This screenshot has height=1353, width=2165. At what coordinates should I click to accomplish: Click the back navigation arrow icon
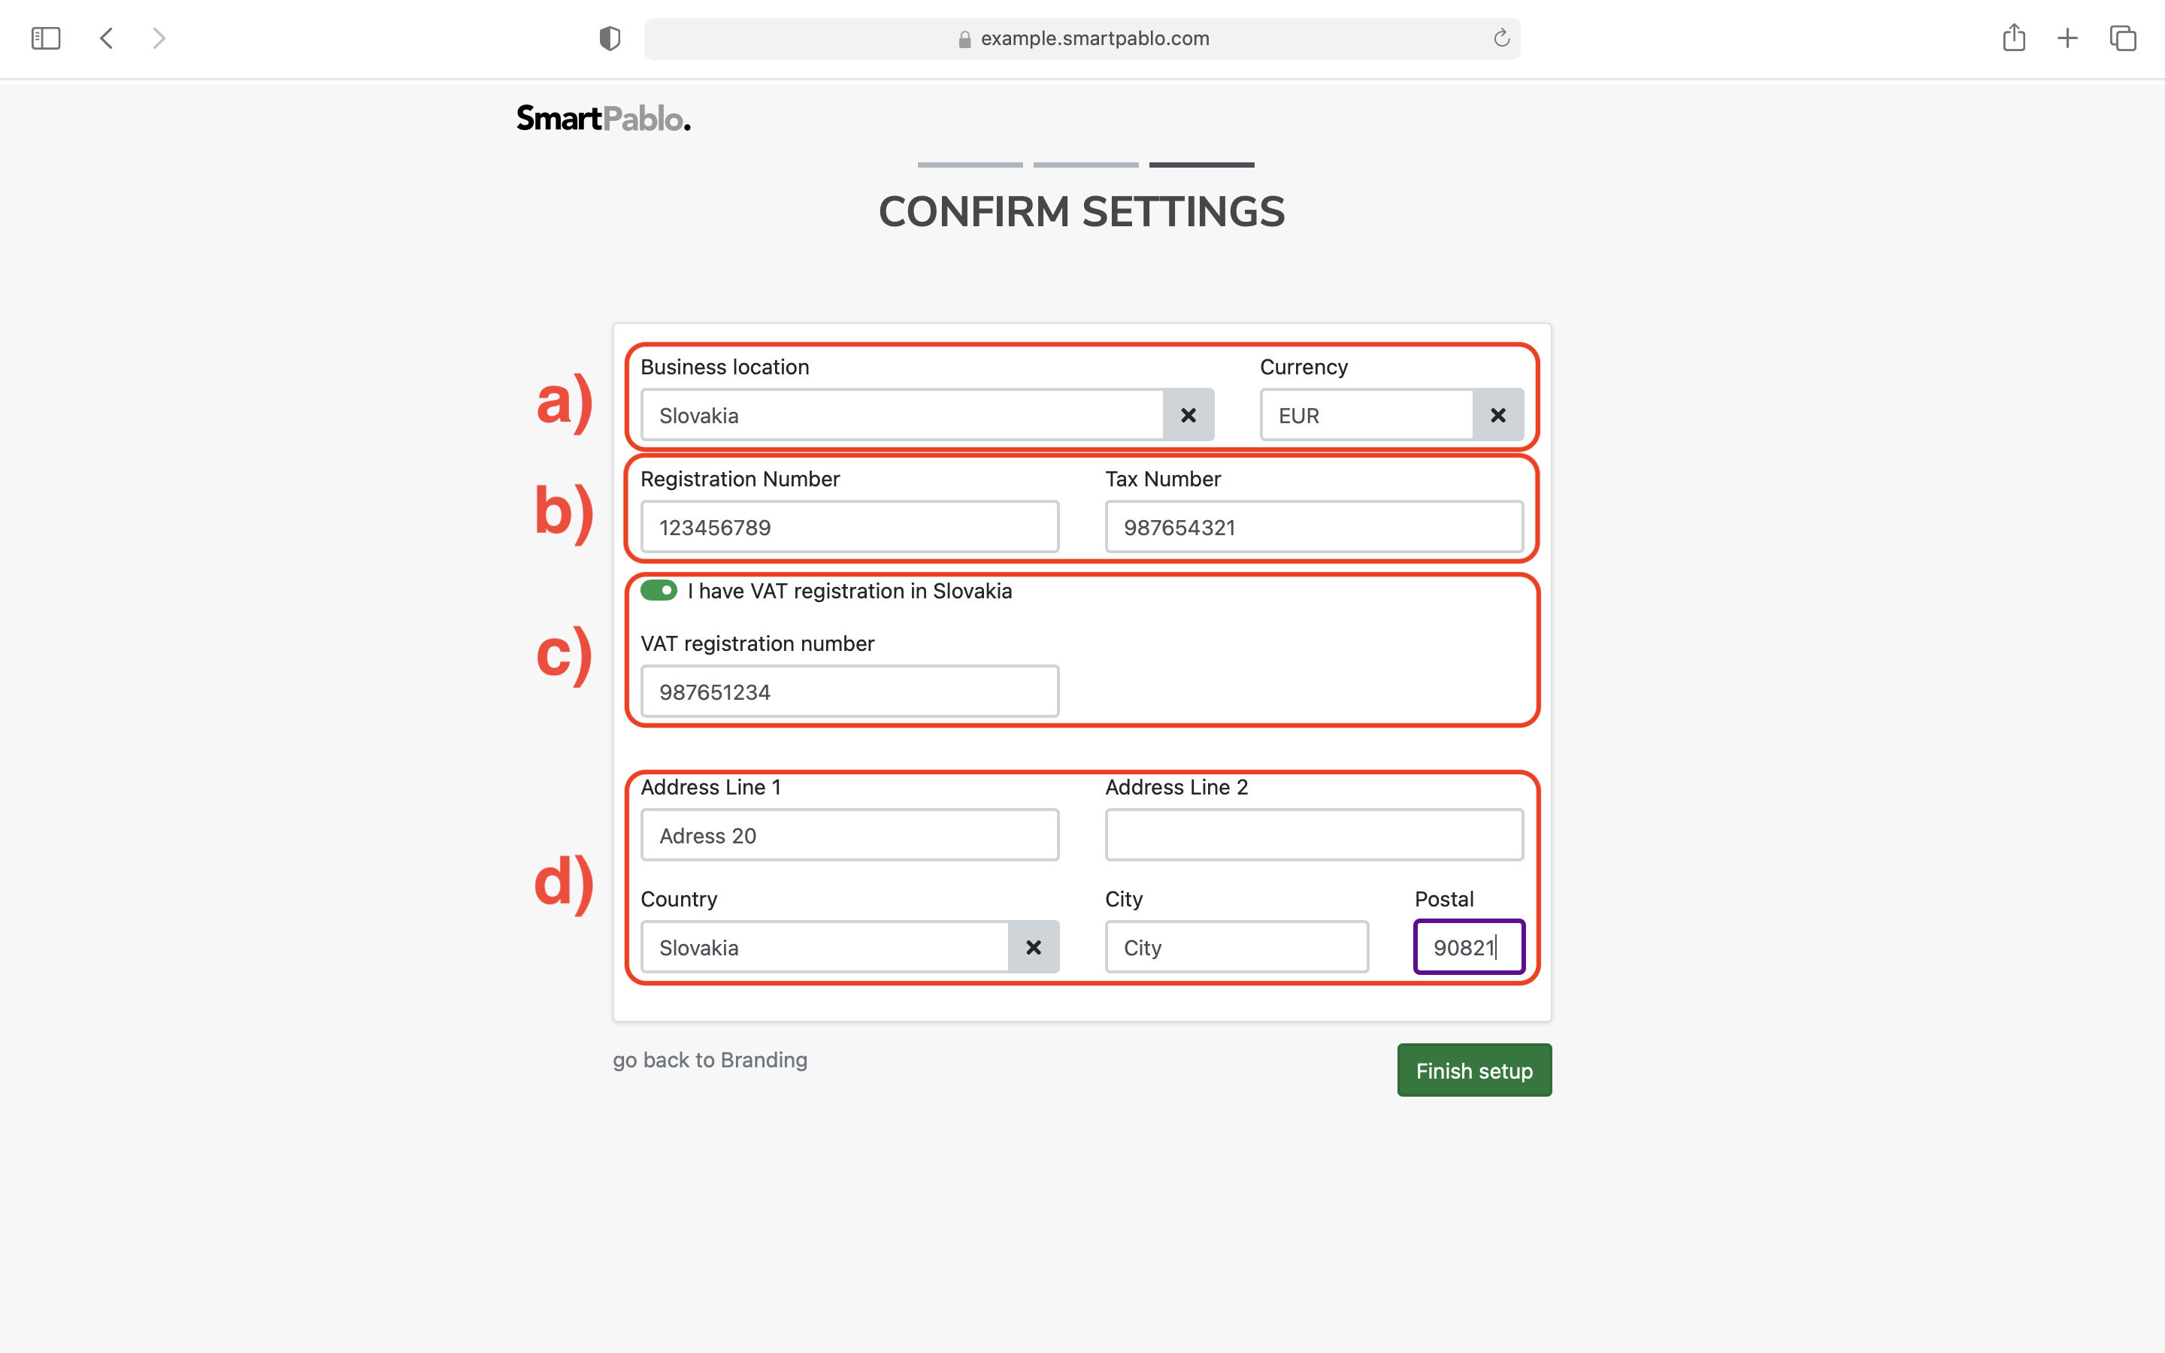click(x=106, y=39)
